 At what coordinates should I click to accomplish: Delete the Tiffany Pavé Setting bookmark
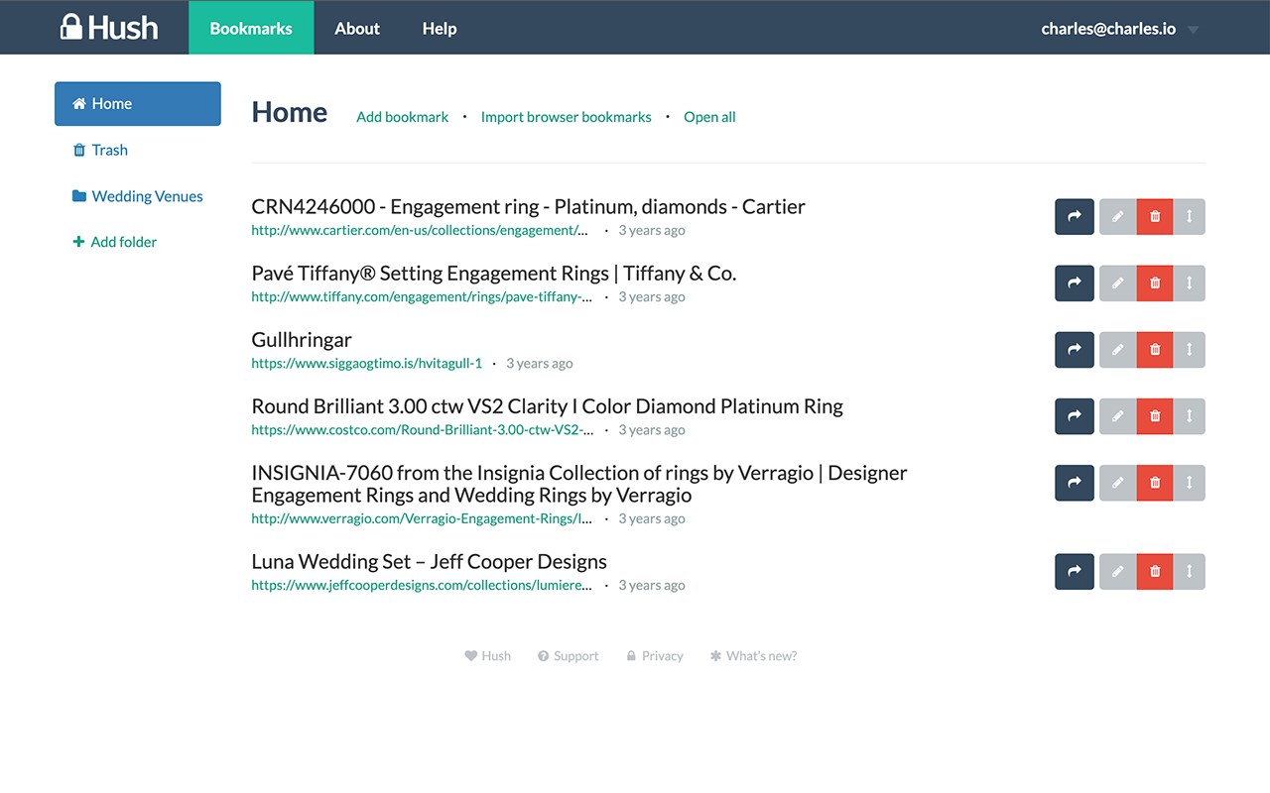[x=1155, y=283]
